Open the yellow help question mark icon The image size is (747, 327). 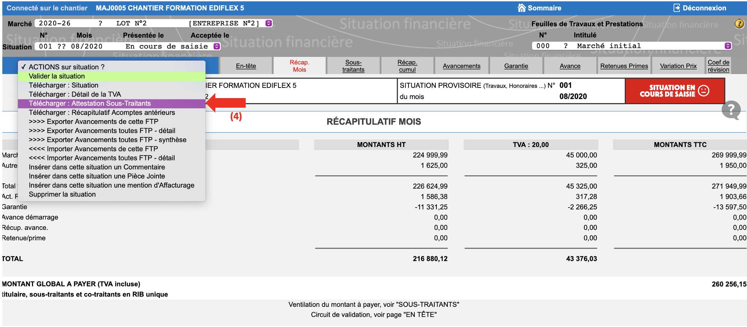pos(739,24)
